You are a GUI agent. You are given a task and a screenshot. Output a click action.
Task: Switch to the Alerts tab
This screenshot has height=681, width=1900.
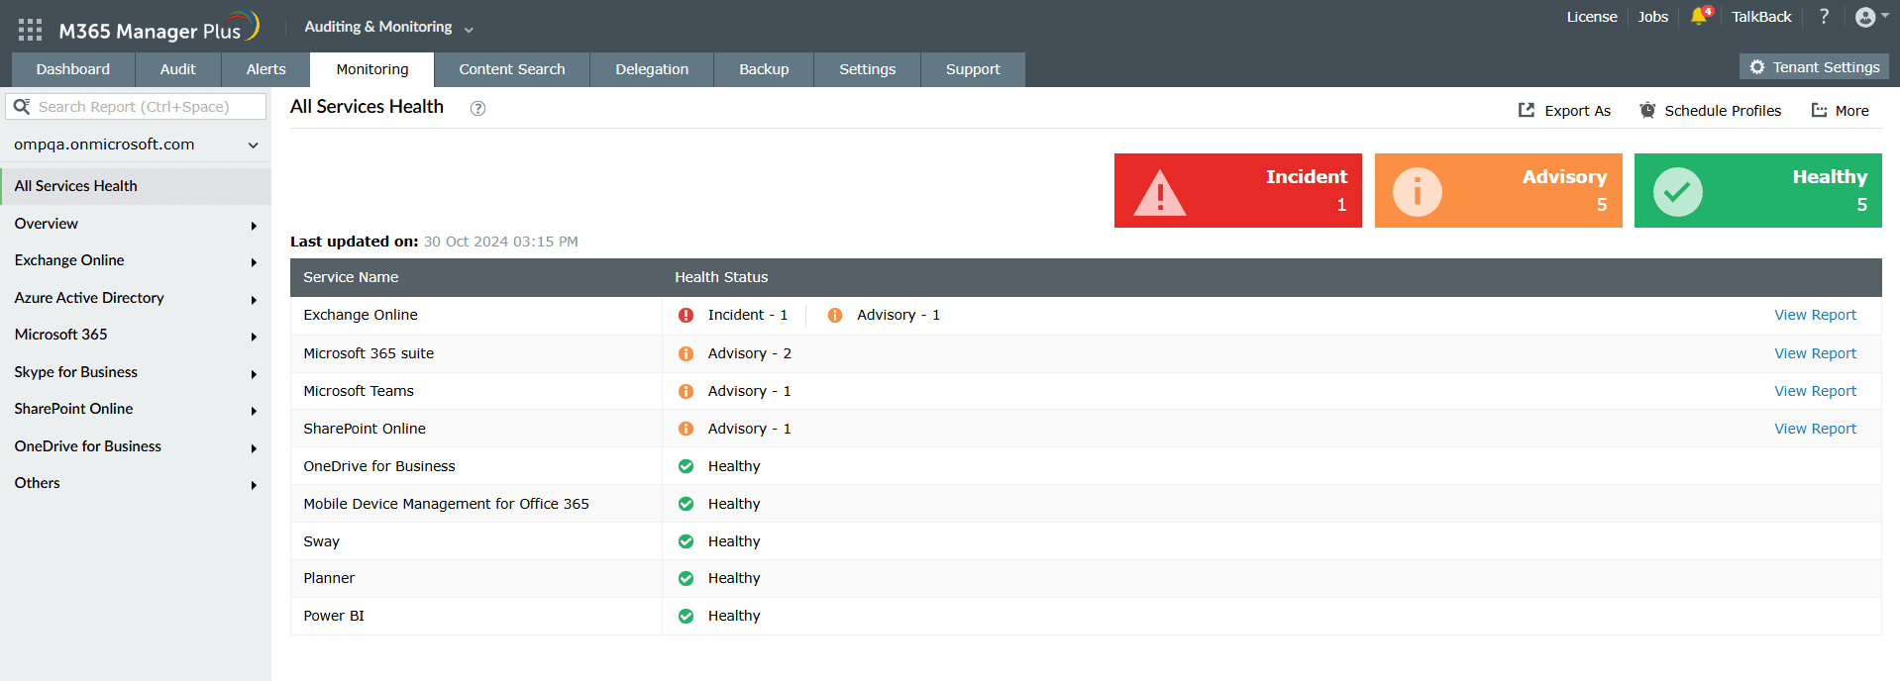(x=265, y=69)
